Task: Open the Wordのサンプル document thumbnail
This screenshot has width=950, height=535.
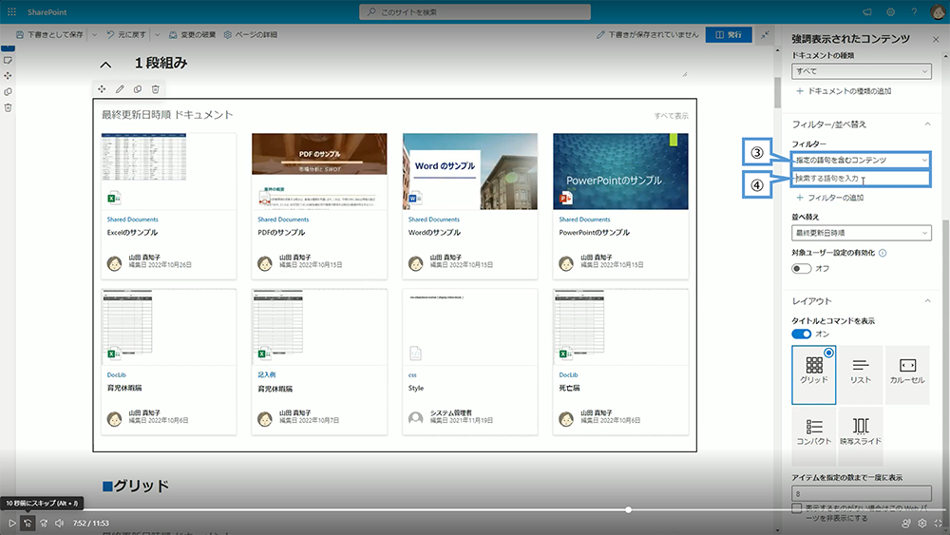Action: click(470, 171)
